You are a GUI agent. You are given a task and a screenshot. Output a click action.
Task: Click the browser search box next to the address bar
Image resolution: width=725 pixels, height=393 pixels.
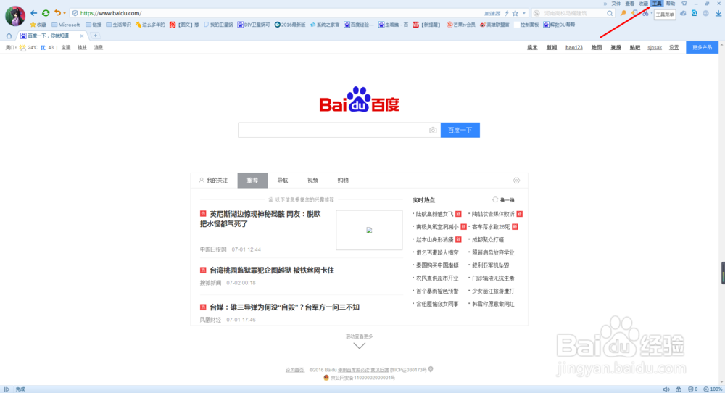pyautogui.click(x=573, y=13)
